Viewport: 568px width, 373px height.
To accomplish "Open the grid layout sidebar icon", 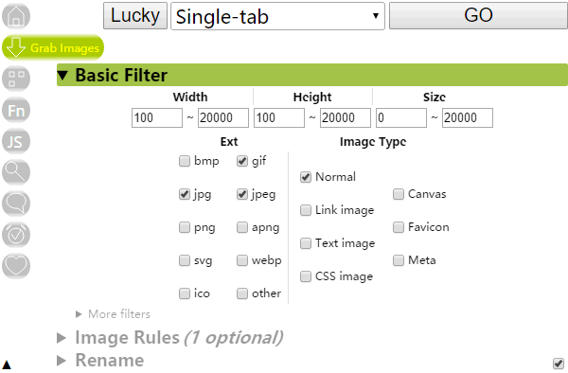I will click(x=16, y=79).
